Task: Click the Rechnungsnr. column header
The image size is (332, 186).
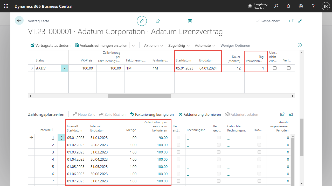Action: click(196, 130)
